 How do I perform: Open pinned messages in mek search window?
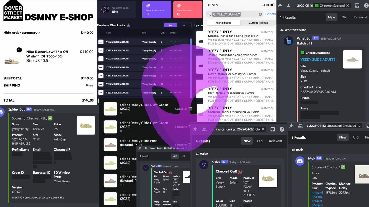click(x=291, y=126)
